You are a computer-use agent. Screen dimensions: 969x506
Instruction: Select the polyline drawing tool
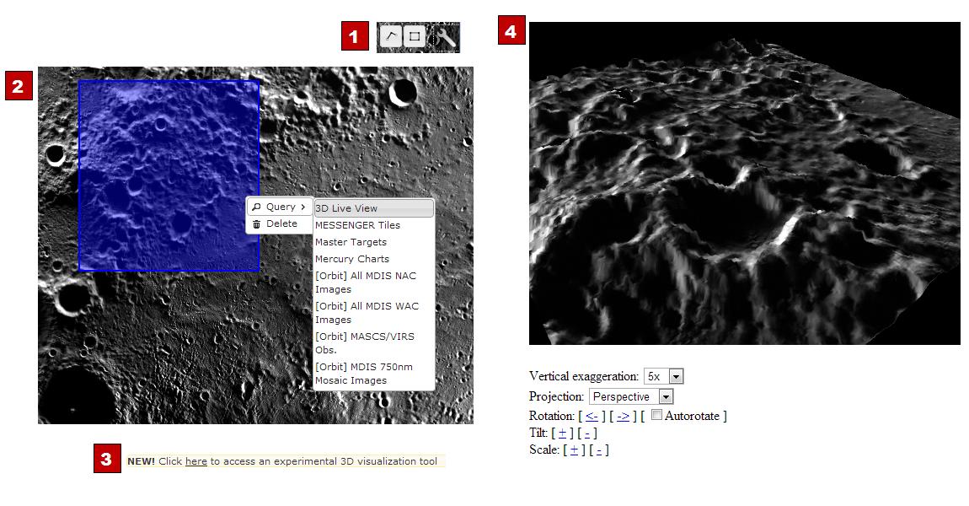click(391, 36)
